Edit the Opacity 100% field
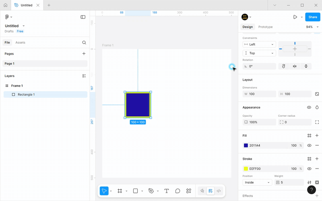 pos(259,122)
